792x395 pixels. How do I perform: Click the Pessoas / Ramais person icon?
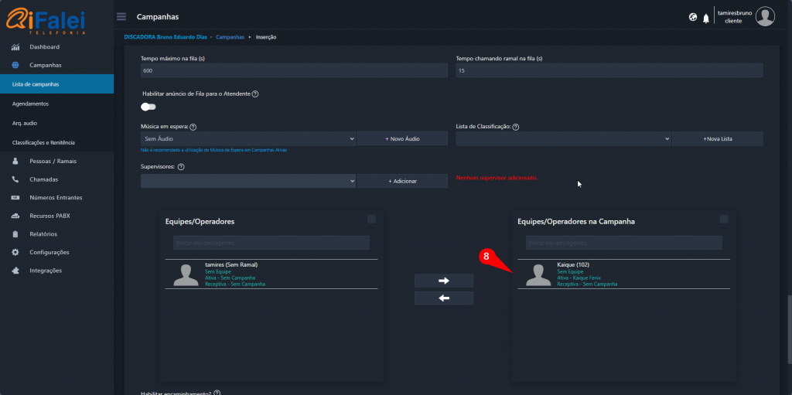tap(15, 161)
